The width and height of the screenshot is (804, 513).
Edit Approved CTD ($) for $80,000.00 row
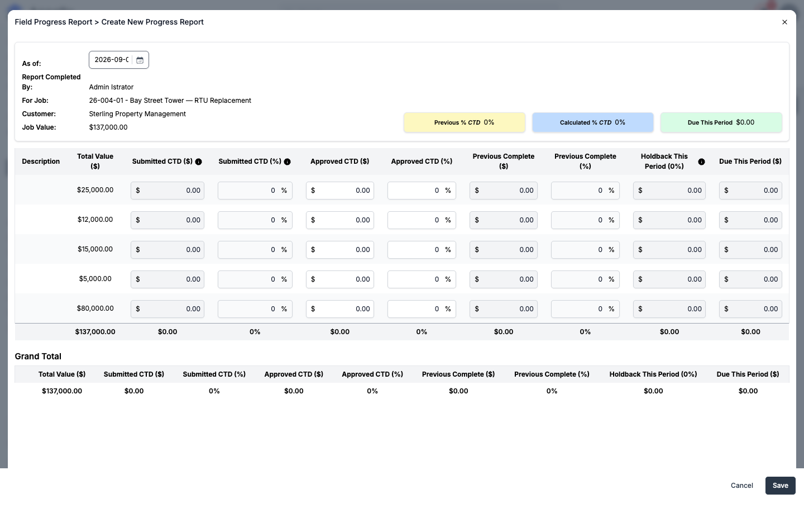tap(340, 309)
